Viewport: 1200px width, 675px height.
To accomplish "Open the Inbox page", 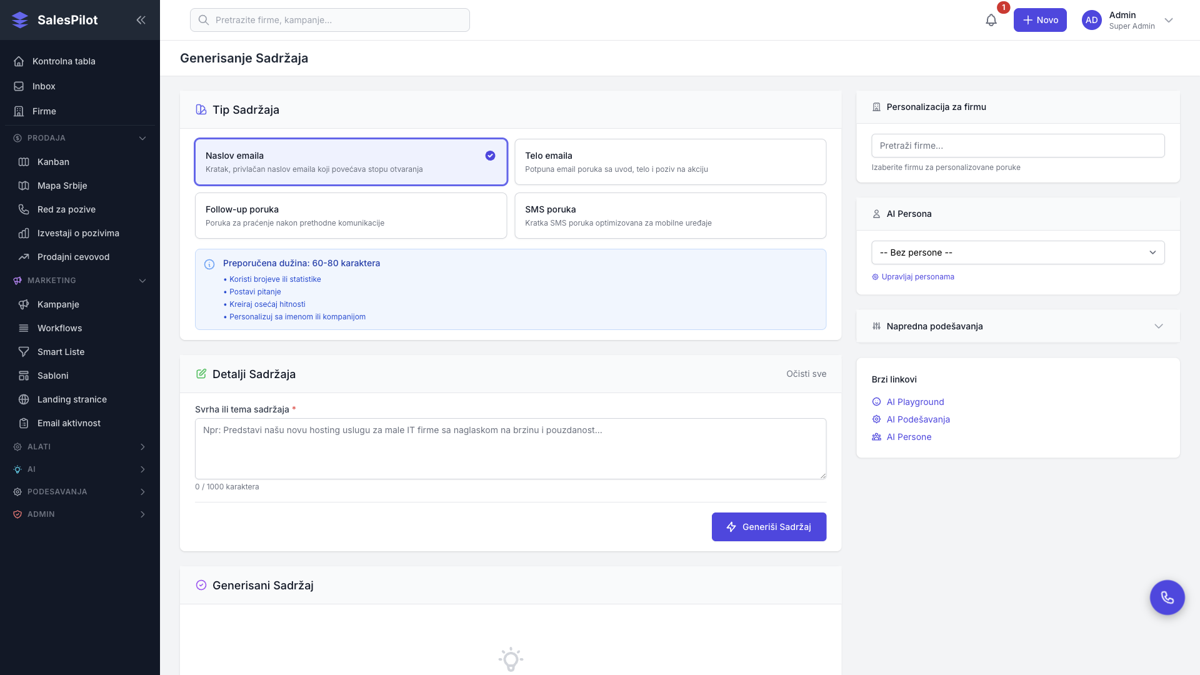I will point(44,86).
